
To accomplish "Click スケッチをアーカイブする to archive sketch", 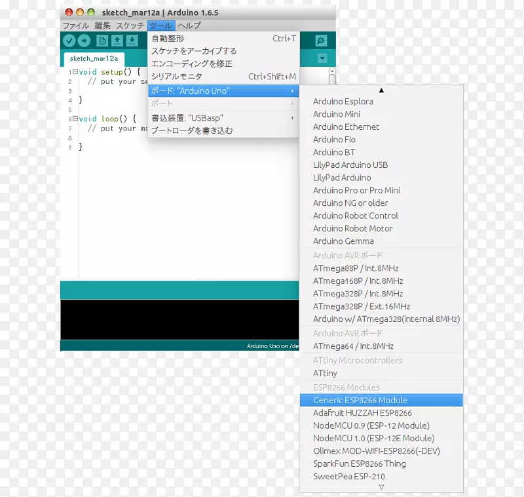I will tap(189, 50).
